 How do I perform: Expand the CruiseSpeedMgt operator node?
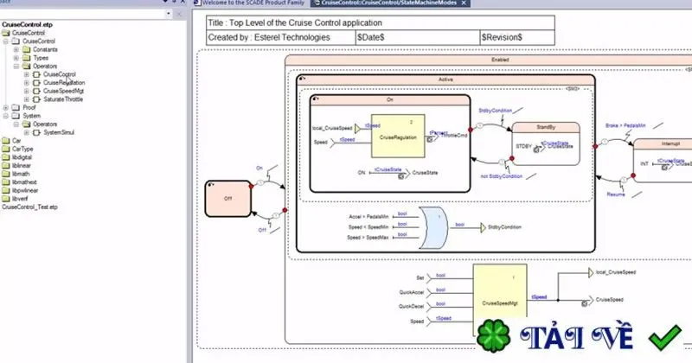point(27,92)
